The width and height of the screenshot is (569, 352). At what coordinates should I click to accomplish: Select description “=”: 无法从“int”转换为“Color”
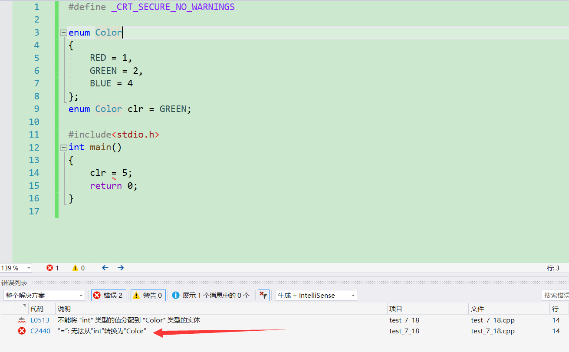[102, 331]
